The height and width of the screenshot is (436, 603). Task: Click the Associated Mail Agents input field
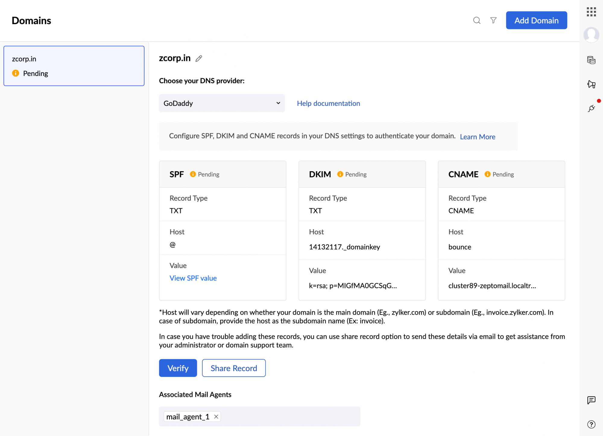click(289, 417)
